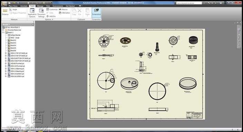Click the wrench icon in the title bar
Image resolution: width=243 pixels, height=132 pixels.
[209, 3]
